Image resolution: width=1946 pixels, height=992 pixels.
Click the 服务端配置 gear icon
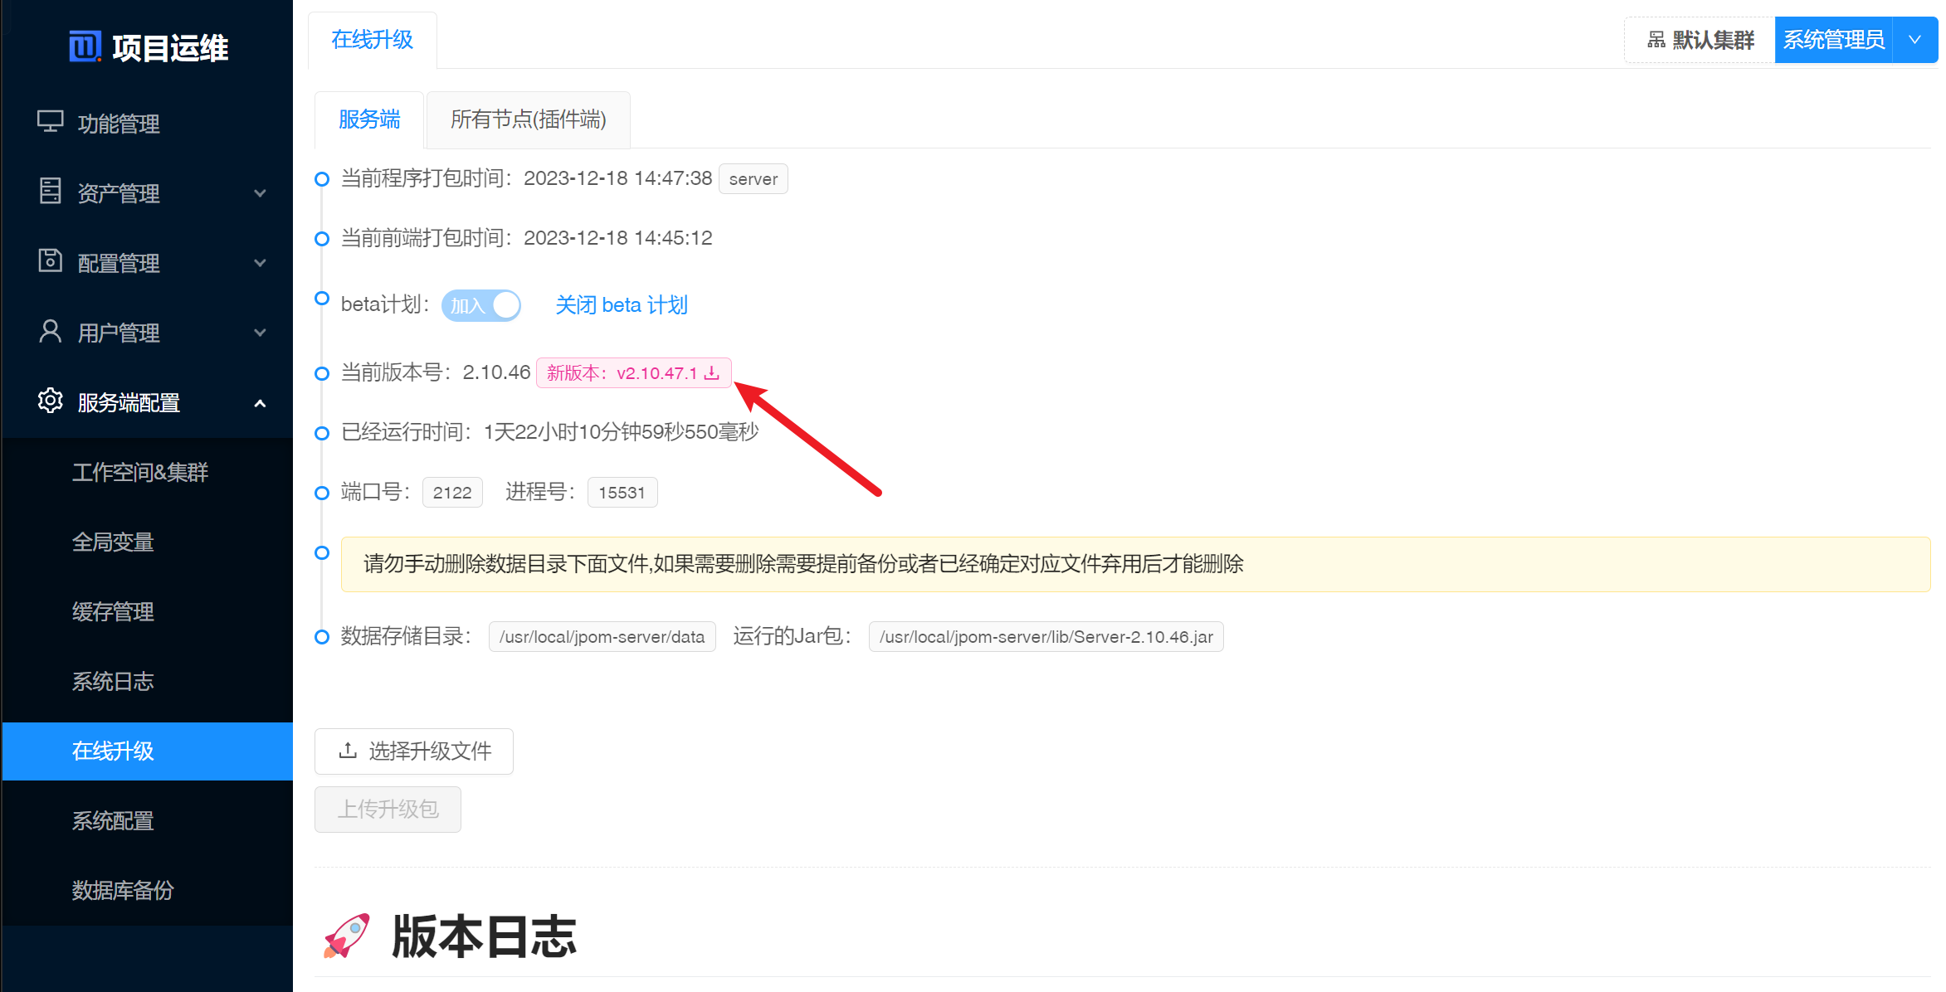[50, 401]
